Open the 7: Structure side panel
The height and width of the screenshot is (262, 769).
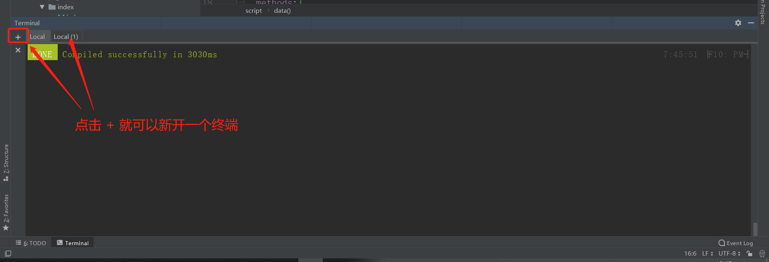(6, 162)
